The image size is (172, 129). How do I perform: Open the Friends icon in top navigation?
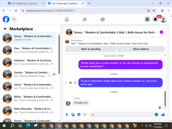85,19
